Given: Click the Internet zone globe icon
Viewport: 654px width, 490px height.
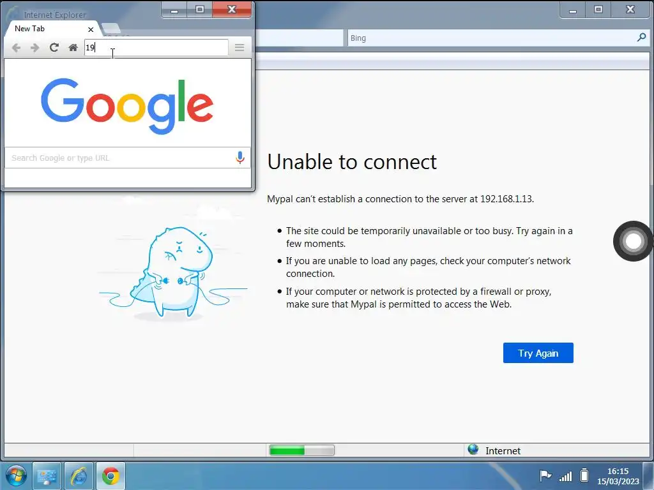Looking at the screenshot, I should coord(473,449).
